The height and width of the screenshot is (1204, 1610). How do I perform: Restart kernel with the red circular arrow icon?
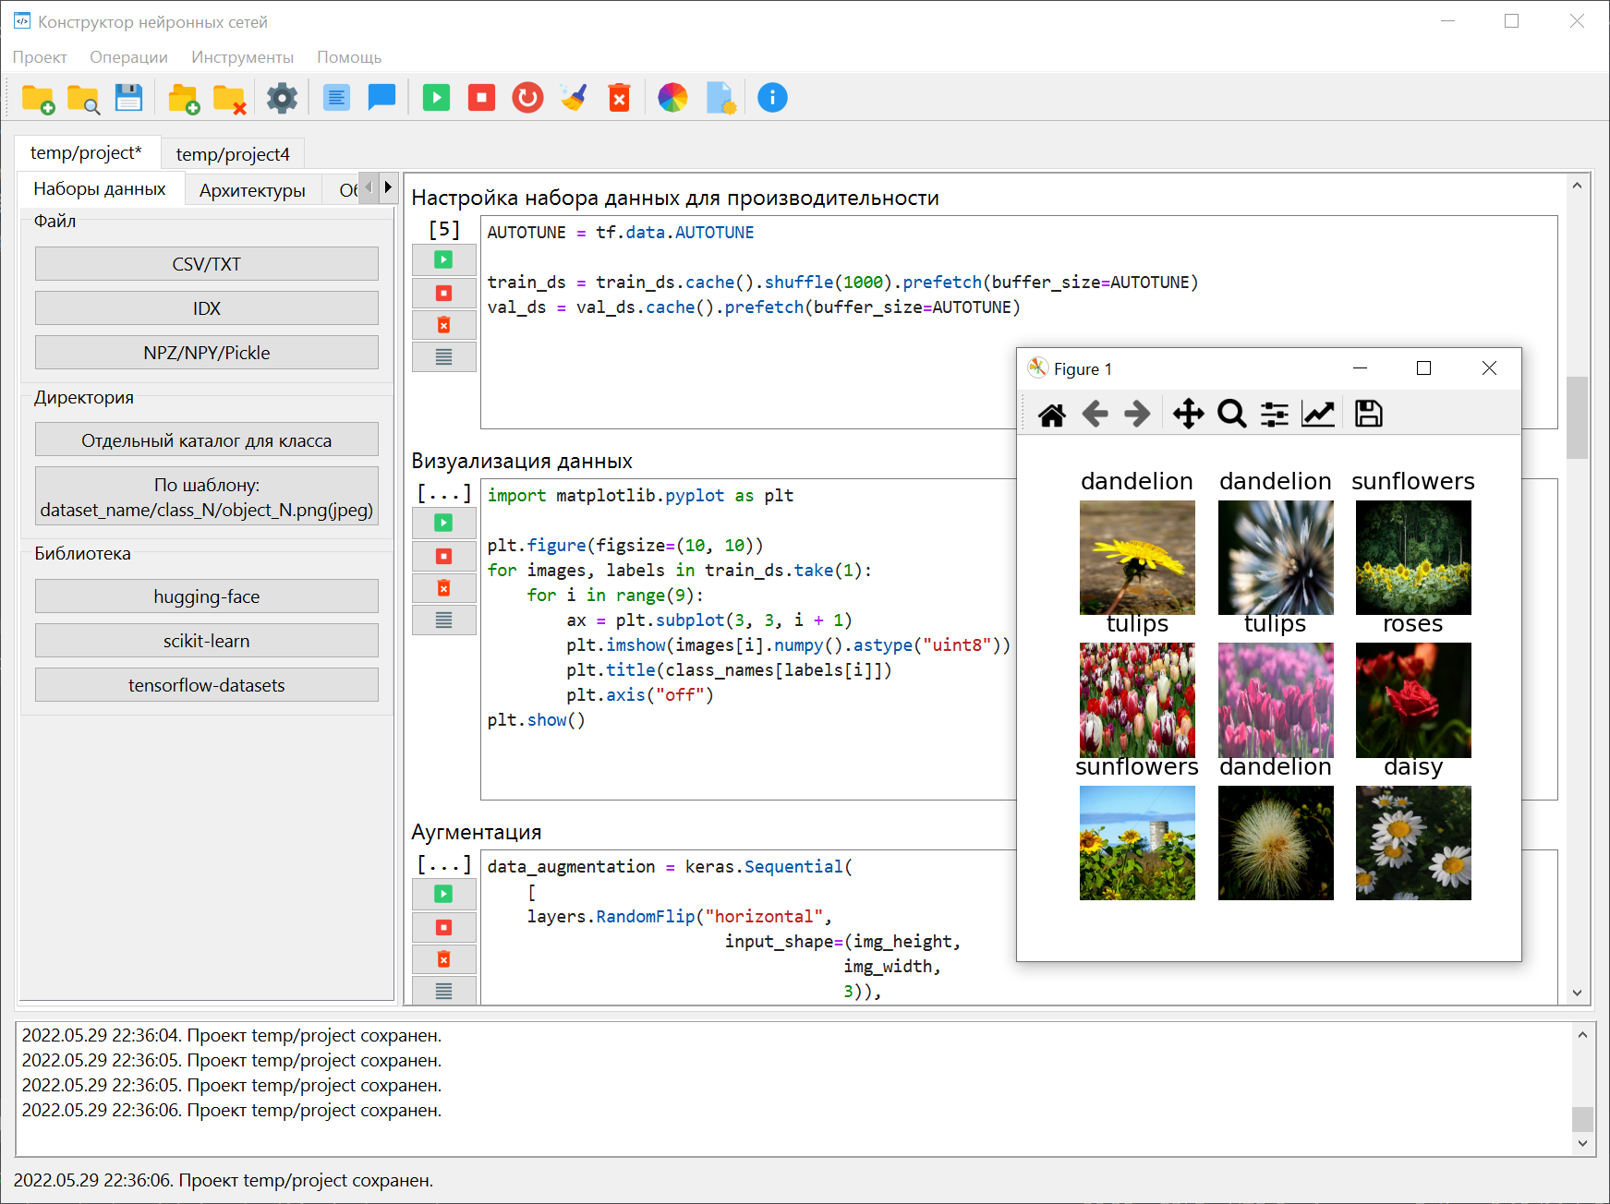[527, 98]
